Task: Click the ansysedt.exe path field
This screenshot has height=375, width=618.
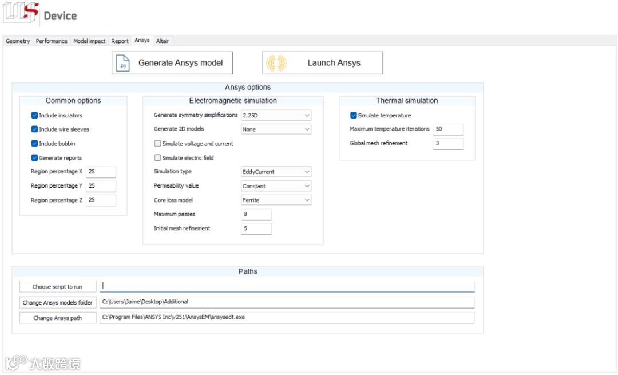Action: (x=287, y=317)
